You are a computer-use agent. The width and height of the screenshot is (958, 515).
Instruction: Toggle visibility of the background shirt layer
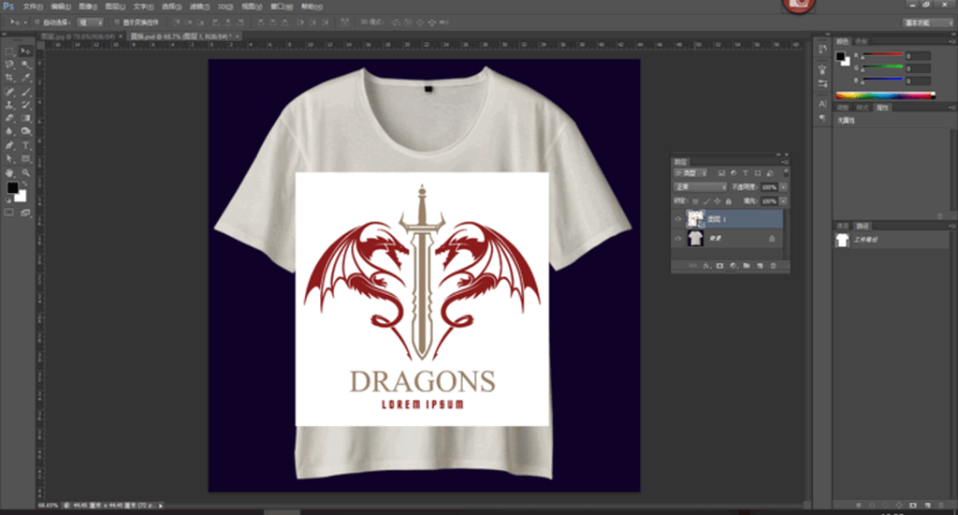coord(678,240)
